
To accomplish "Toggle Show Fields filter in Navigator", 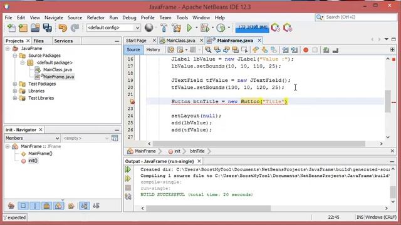I will click(x=23, y=206).
